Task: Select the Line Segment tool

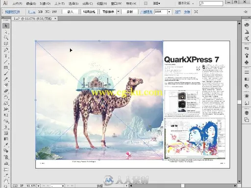Action: click(6, 62)
